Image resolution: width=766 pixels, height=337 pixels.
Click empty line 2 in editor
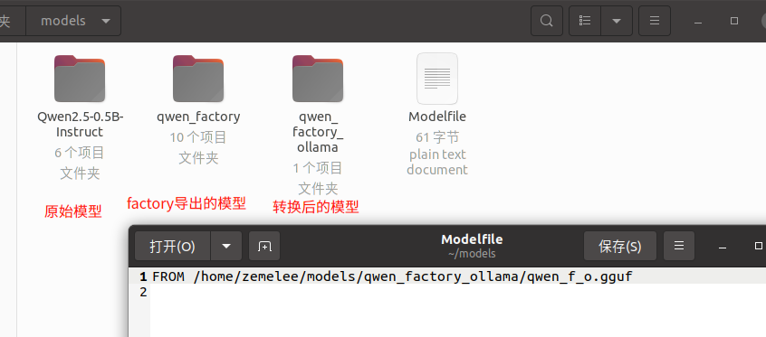click(458, 292)
